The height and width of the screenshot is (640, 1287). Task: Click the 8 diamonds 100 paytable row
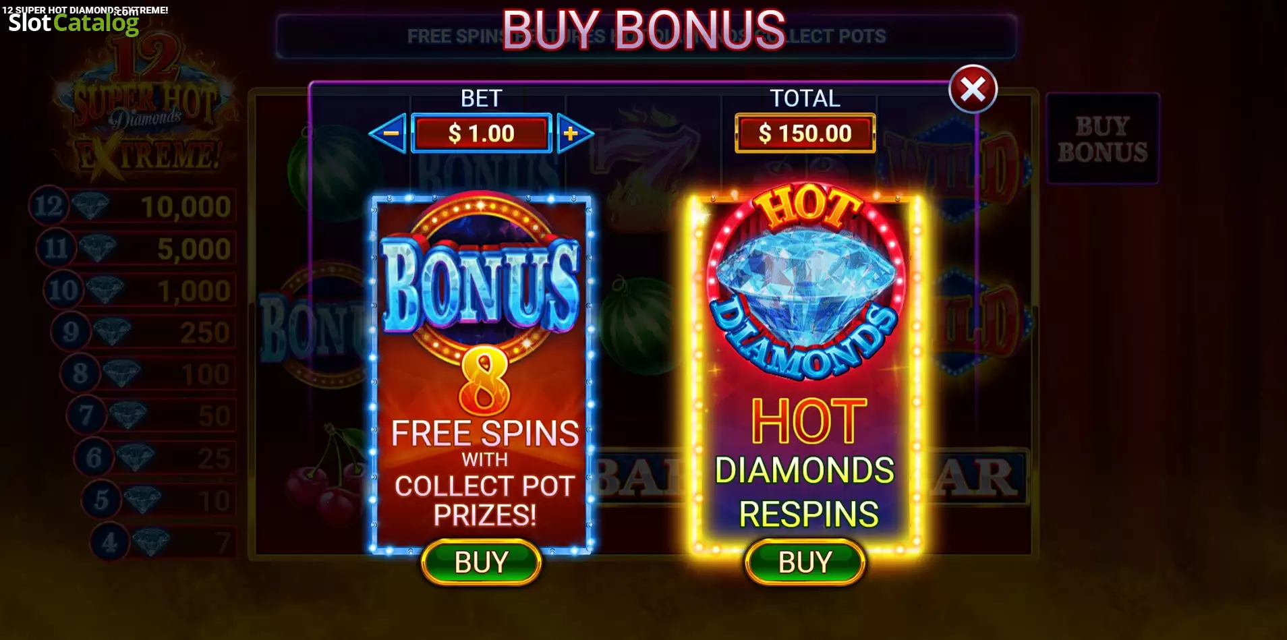point(148,374)
